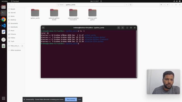The image size is (182, 102).
Task: Click the webcam video overlay
Action: coord(163,82)
